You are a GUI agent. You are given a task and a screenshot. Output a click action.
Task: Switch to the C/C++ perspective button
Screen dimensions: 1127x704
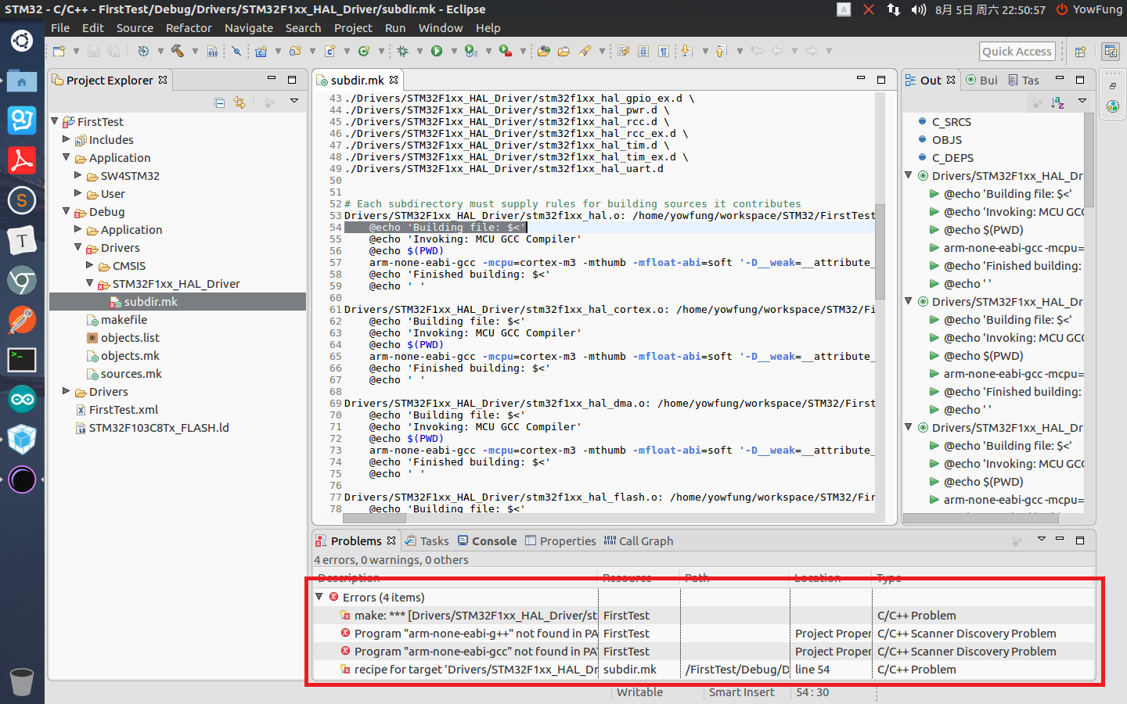tap(1110, 52)
